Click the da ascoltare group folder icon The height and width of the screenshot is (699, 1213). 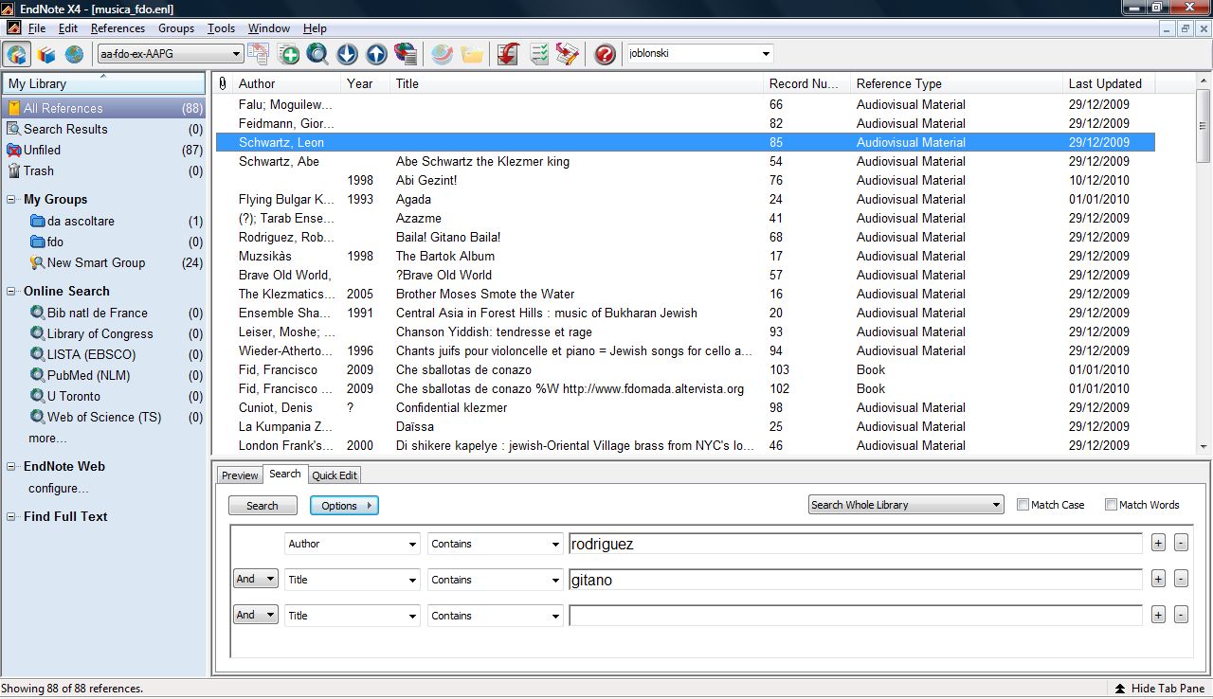37,221
